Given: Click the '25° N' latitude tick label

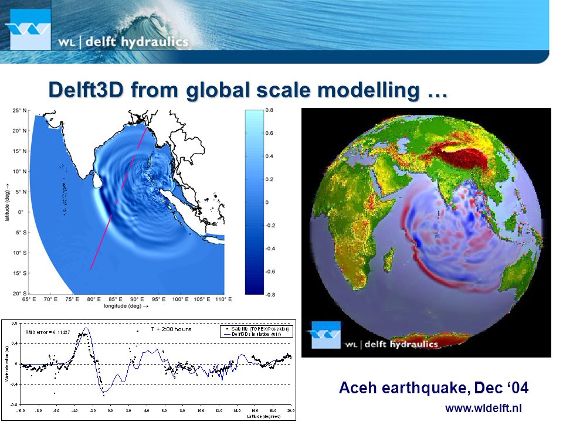Looking at the screenshot, I should click(x=19, y=110).
